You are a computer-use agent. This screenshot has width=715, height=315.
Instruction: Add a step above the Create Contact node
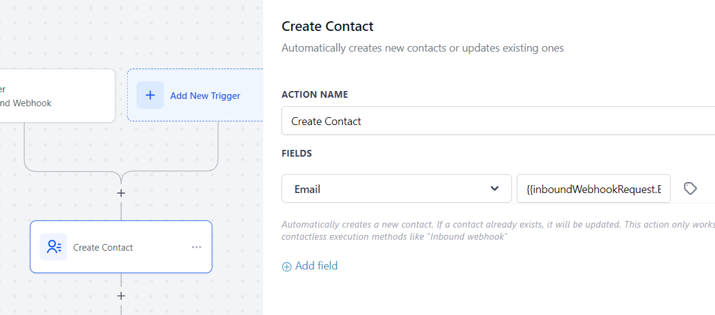pos(121,193)
